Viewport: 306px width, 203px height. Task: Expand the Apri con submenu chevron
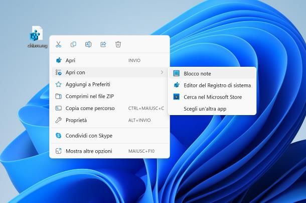click(162, 72)
